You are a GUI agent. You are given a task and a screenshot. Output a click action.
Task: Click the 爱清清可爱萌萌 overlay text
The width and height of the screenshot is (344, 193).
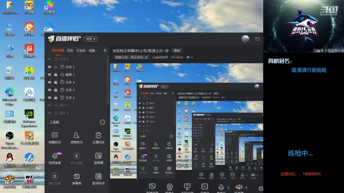[x=309, y=70]
